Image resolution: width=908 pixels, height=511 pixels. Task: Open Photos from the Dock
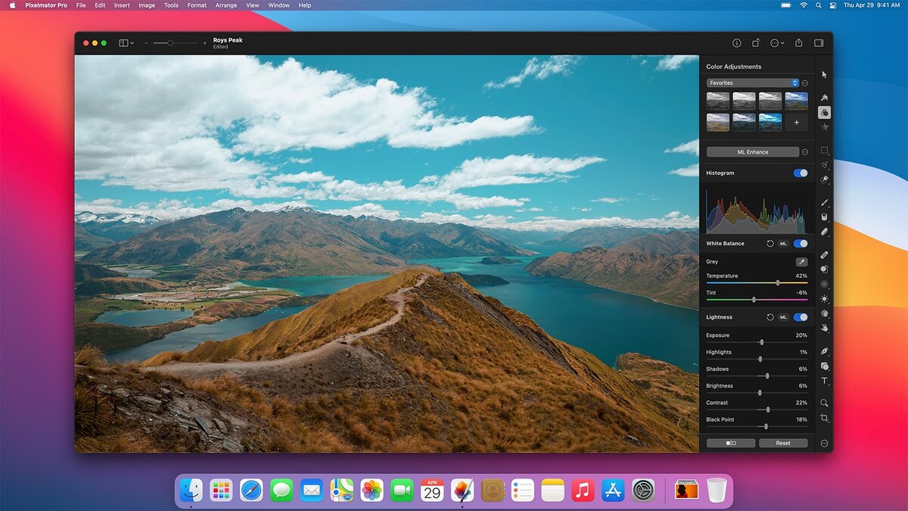coord(372,491)
